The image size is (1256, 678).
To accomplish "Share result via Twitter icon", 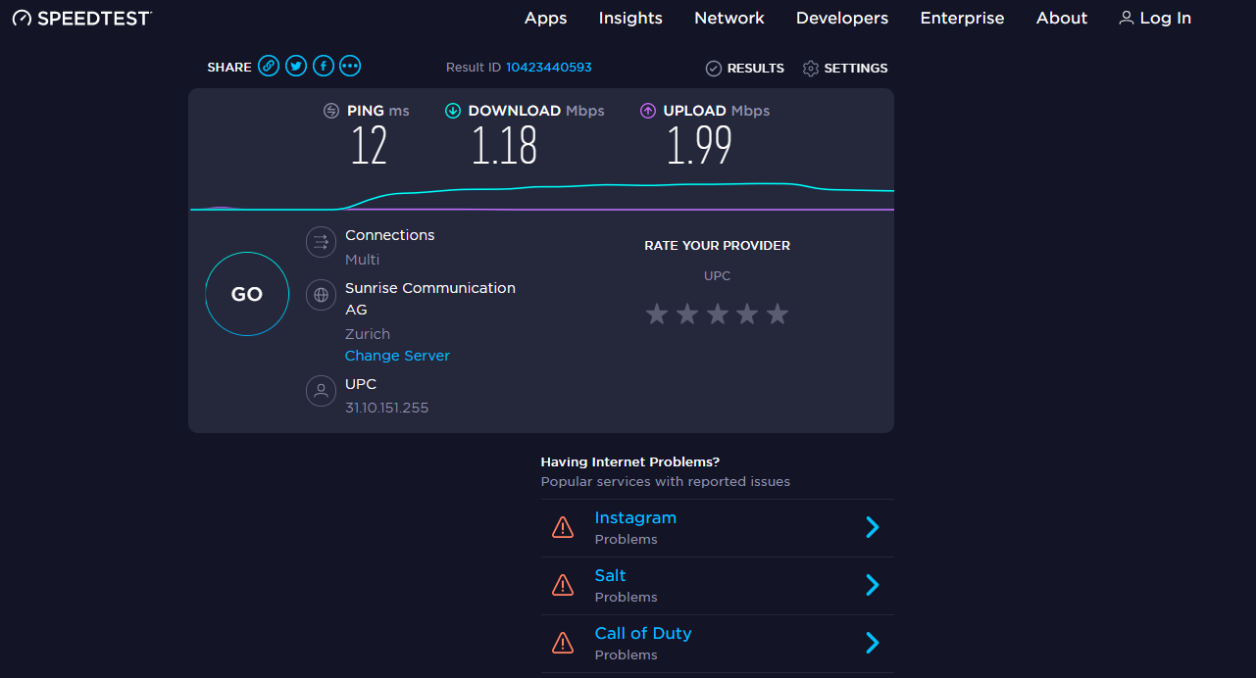I will (296, 67).
